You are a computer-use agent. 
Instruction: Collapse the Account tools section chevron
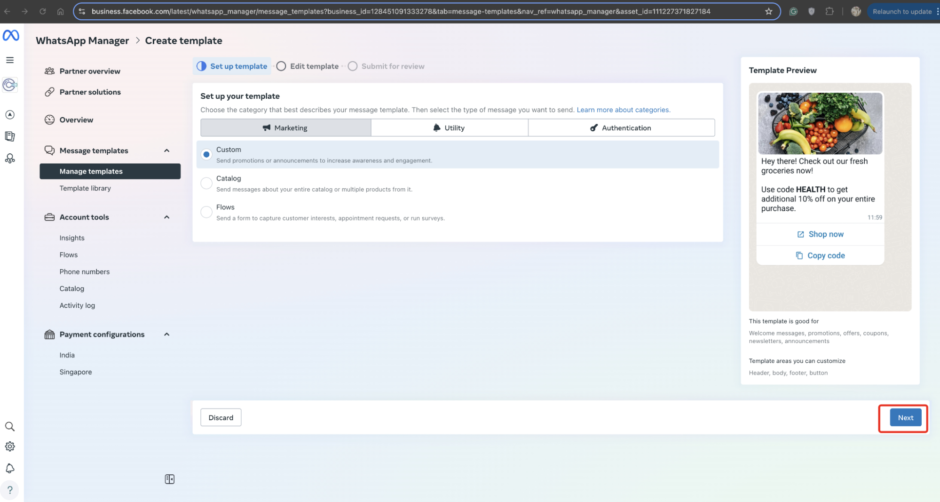(x=166, y=217)
